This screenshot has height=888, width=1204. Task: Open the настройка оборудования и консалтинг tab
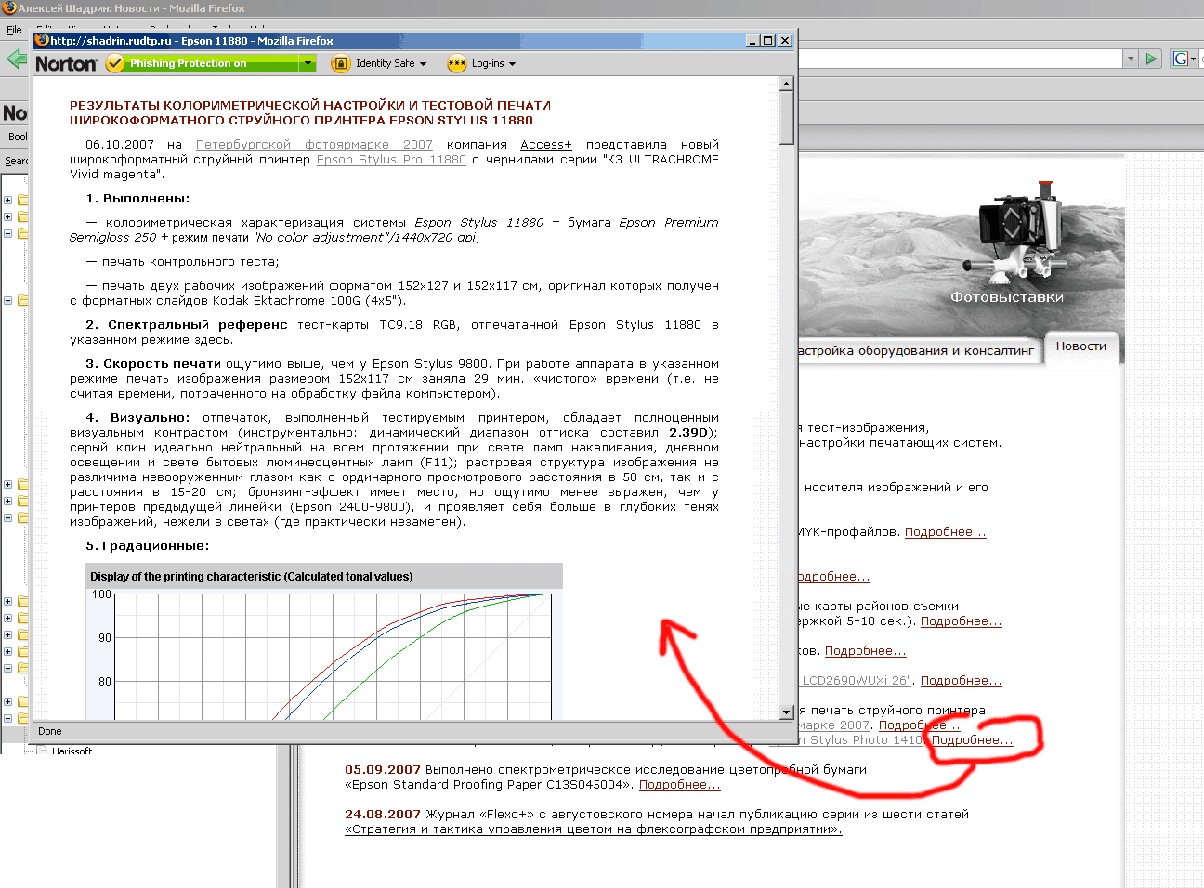tap(917, 350)
